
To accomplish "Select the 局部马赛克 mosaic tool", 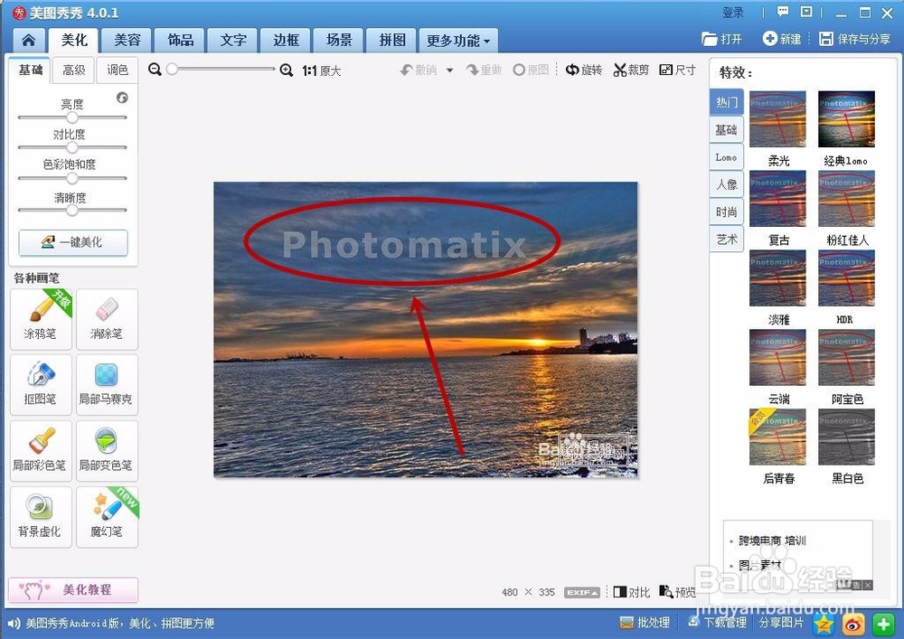I will click(x=107, y=384).
